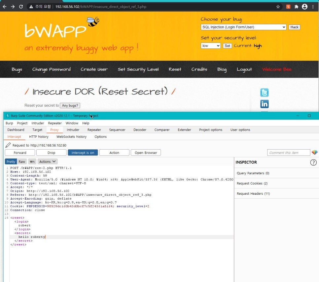The height and width of the screenshot is (282, 319).
Task: Open the Intruder menu in menu bar
Action: pyautogui.click(x=38, y=123)
